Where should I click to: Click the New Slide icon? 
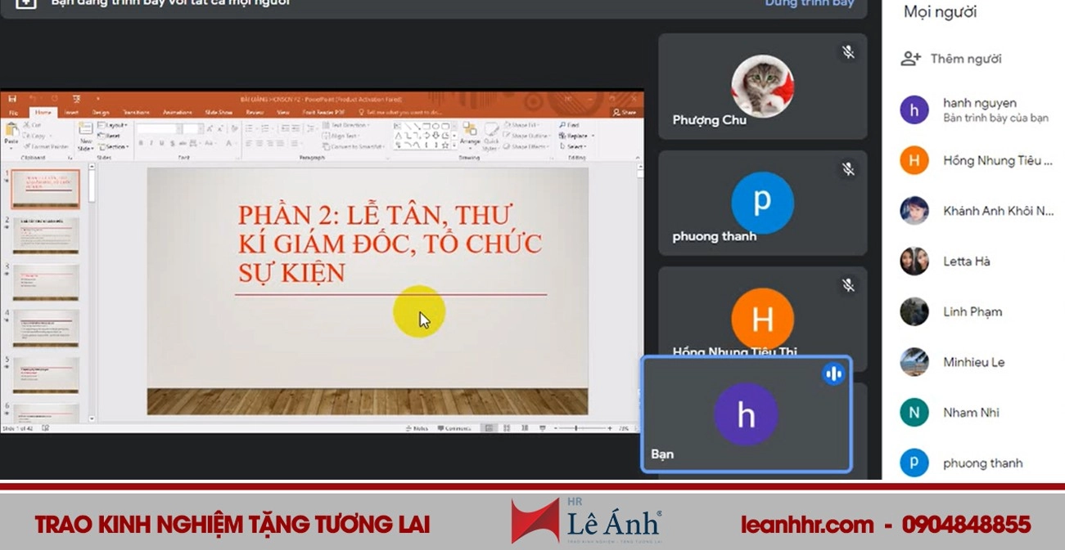click(x=86, y=133)
